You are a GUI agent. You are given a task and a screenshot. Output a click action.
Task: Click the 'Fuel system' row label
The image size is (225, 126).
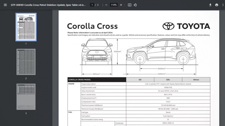86,116
